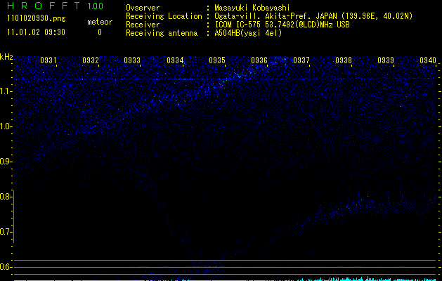The image size is (442, 281).
Task: Click the 0938 time marker
Action: (344, 60)
